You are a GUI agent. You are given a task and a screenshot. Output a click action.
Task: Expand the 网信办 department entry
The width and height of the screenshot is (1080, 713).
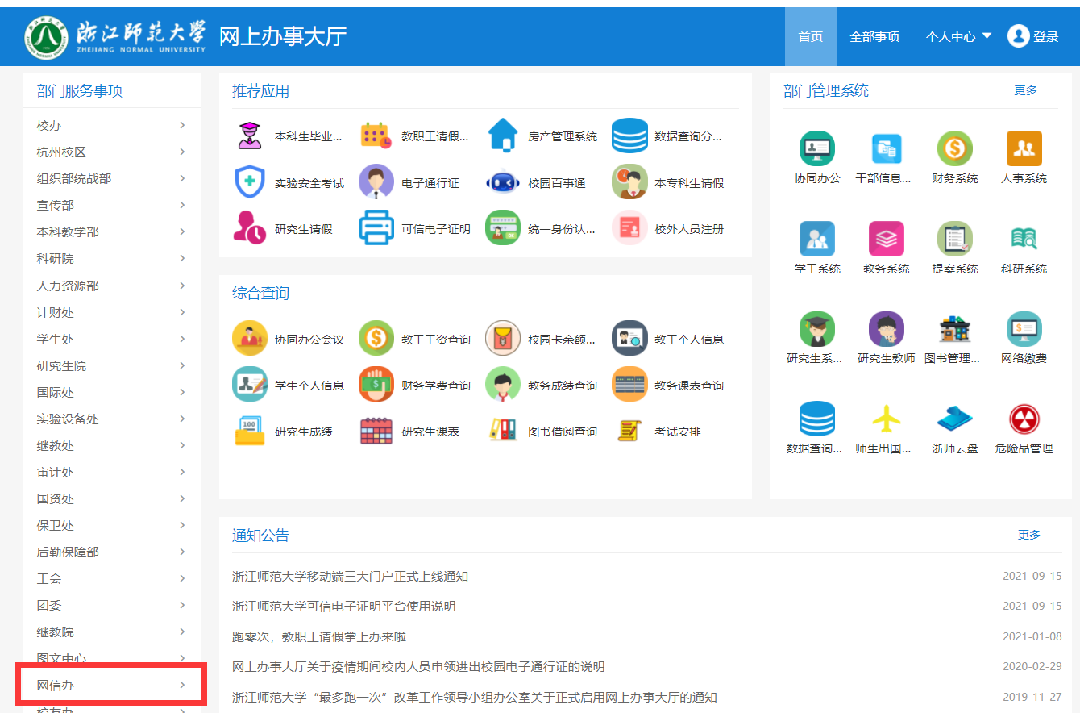pyautogui.click(x=112, y=685)
